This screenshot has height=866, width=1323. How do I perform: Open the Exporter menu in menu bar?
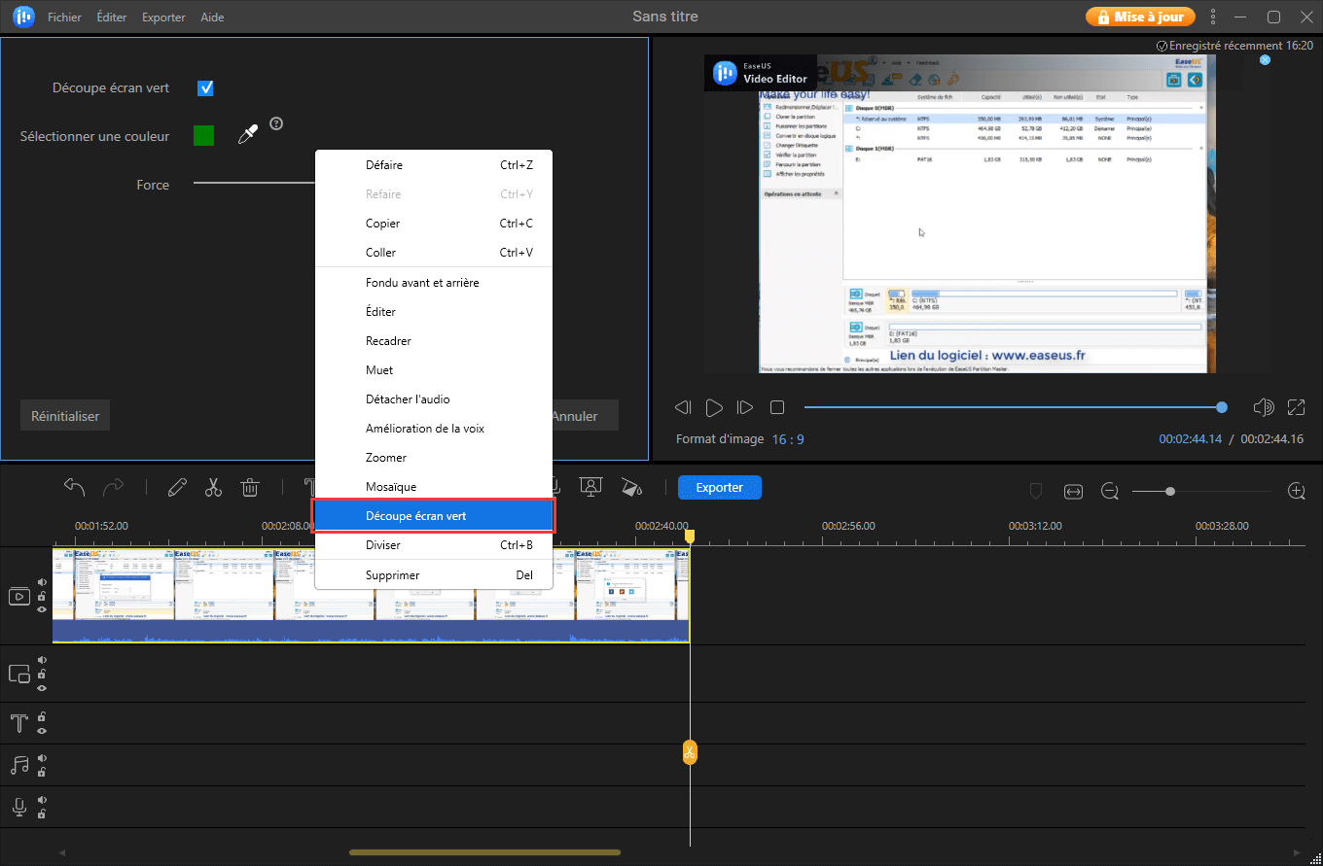(163, 17)
